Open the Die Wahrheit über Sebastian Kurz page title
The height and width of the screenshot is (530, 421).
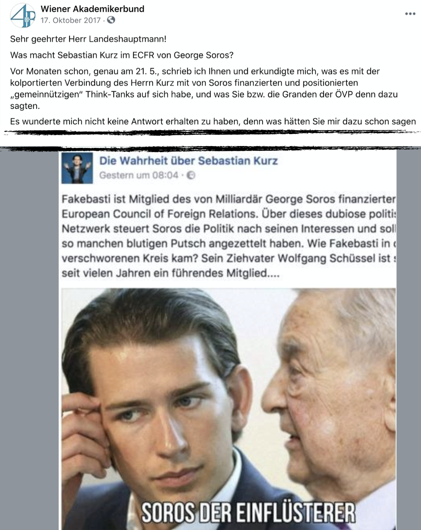pos(189,161)
